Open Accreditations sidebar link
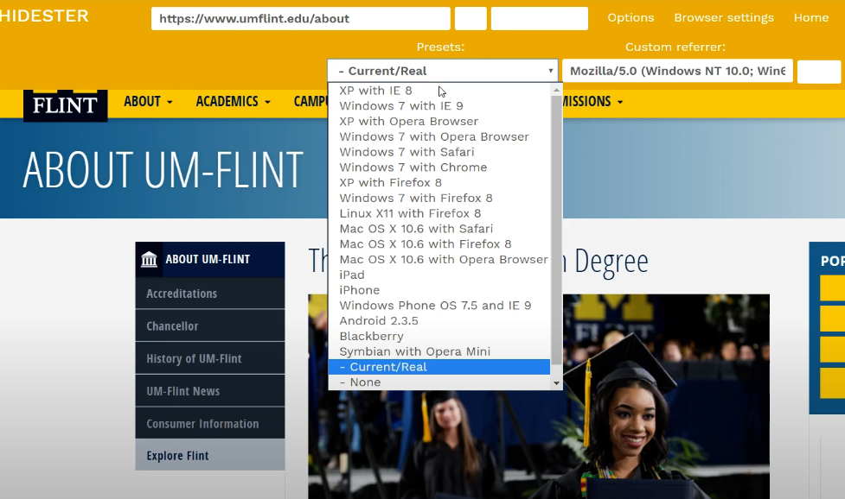Screen dimensions: 845x499 coord(210,294)
